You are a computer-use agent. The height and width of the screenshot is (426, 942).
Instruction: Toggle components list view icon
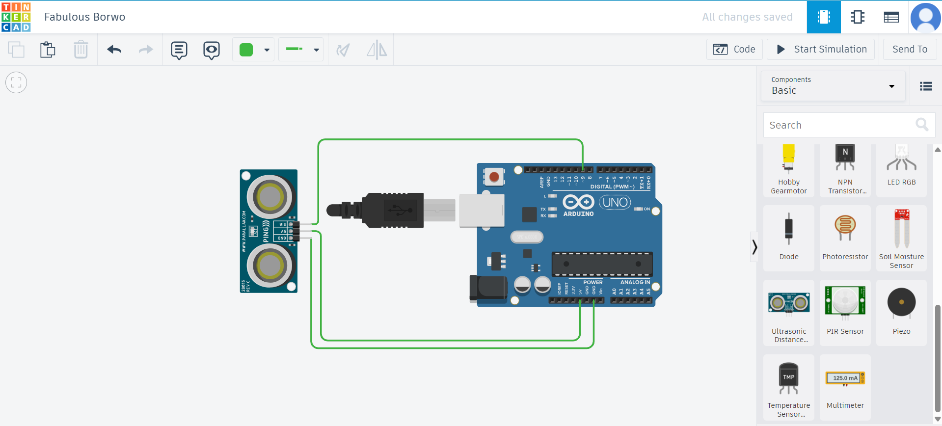point(926,86)
